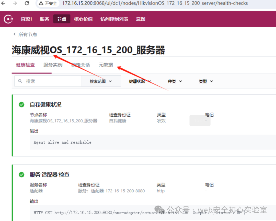Click the page title 海康威视OS_172_16_15_200_服务器
The image size is (276, 221).
(x=88, y=50)
